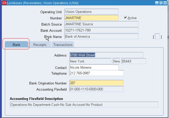Maximize the Lockboxes window
This screenshot has height=118, width=169.
coord(161,3)
